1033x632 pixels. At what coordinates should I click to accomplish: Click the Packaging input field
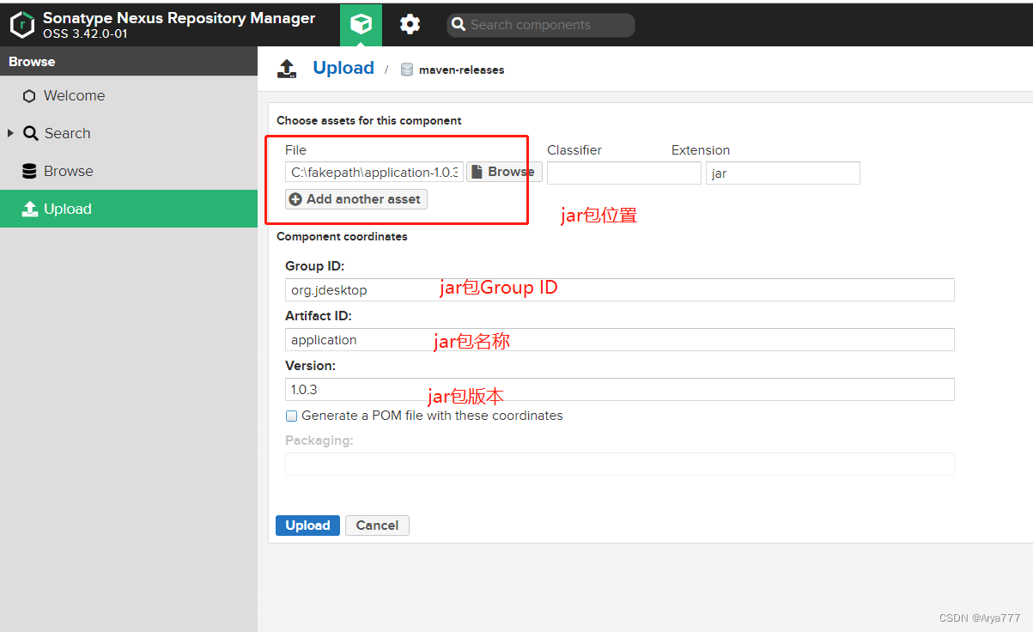tap(620, 464)
